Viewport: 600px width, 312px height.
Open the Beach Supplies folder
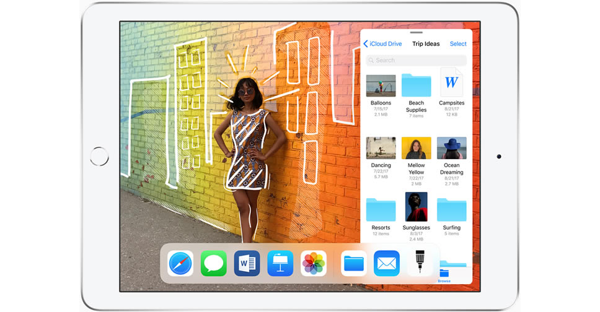click(x=416, y=85)
